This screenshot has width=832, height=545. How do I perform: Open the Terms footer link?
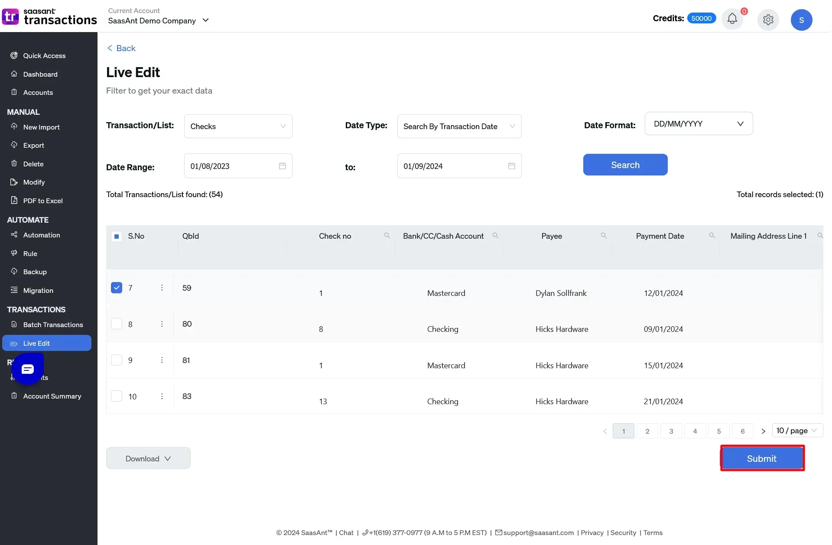(x=653, y=532)
